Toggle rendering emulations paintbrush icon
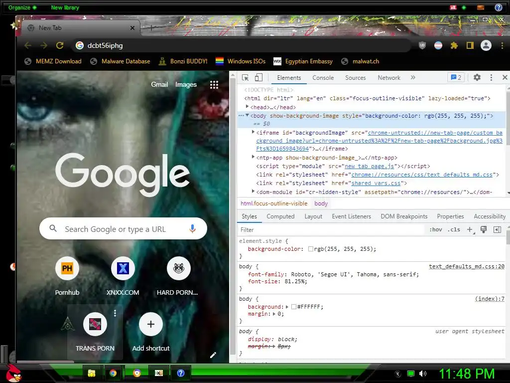The image size is (510, 383). click(x=484, y=229)
